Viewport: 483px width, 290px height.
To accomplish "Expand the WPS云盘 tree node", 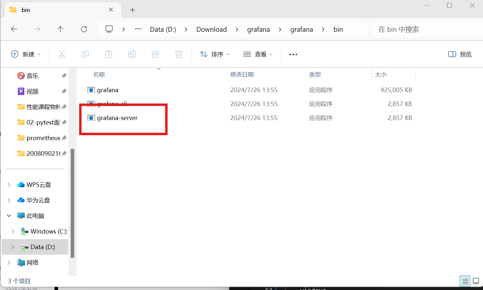I will pos(9,185).
